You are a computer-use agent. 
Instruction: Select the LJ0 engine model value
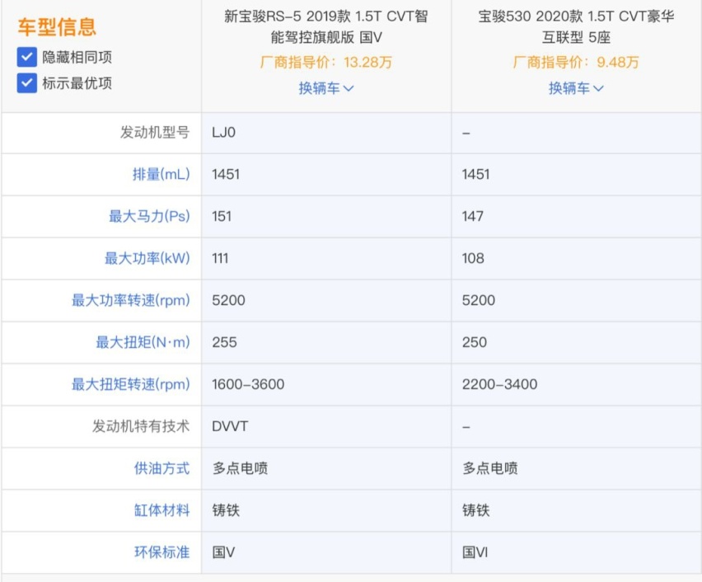pos(224,133)
